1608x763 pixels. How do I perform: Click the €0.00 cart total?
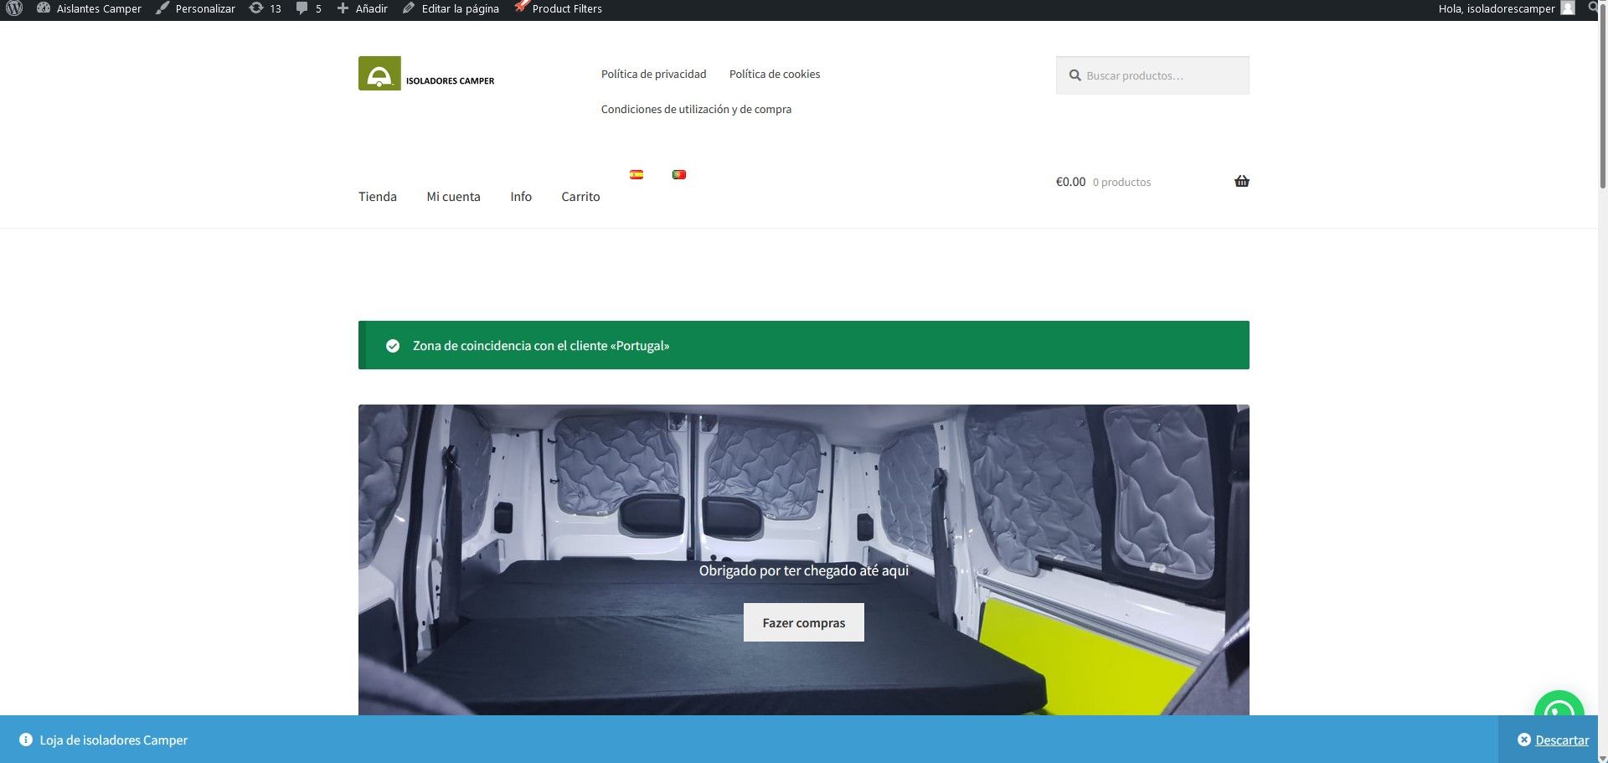[1070, 182]
